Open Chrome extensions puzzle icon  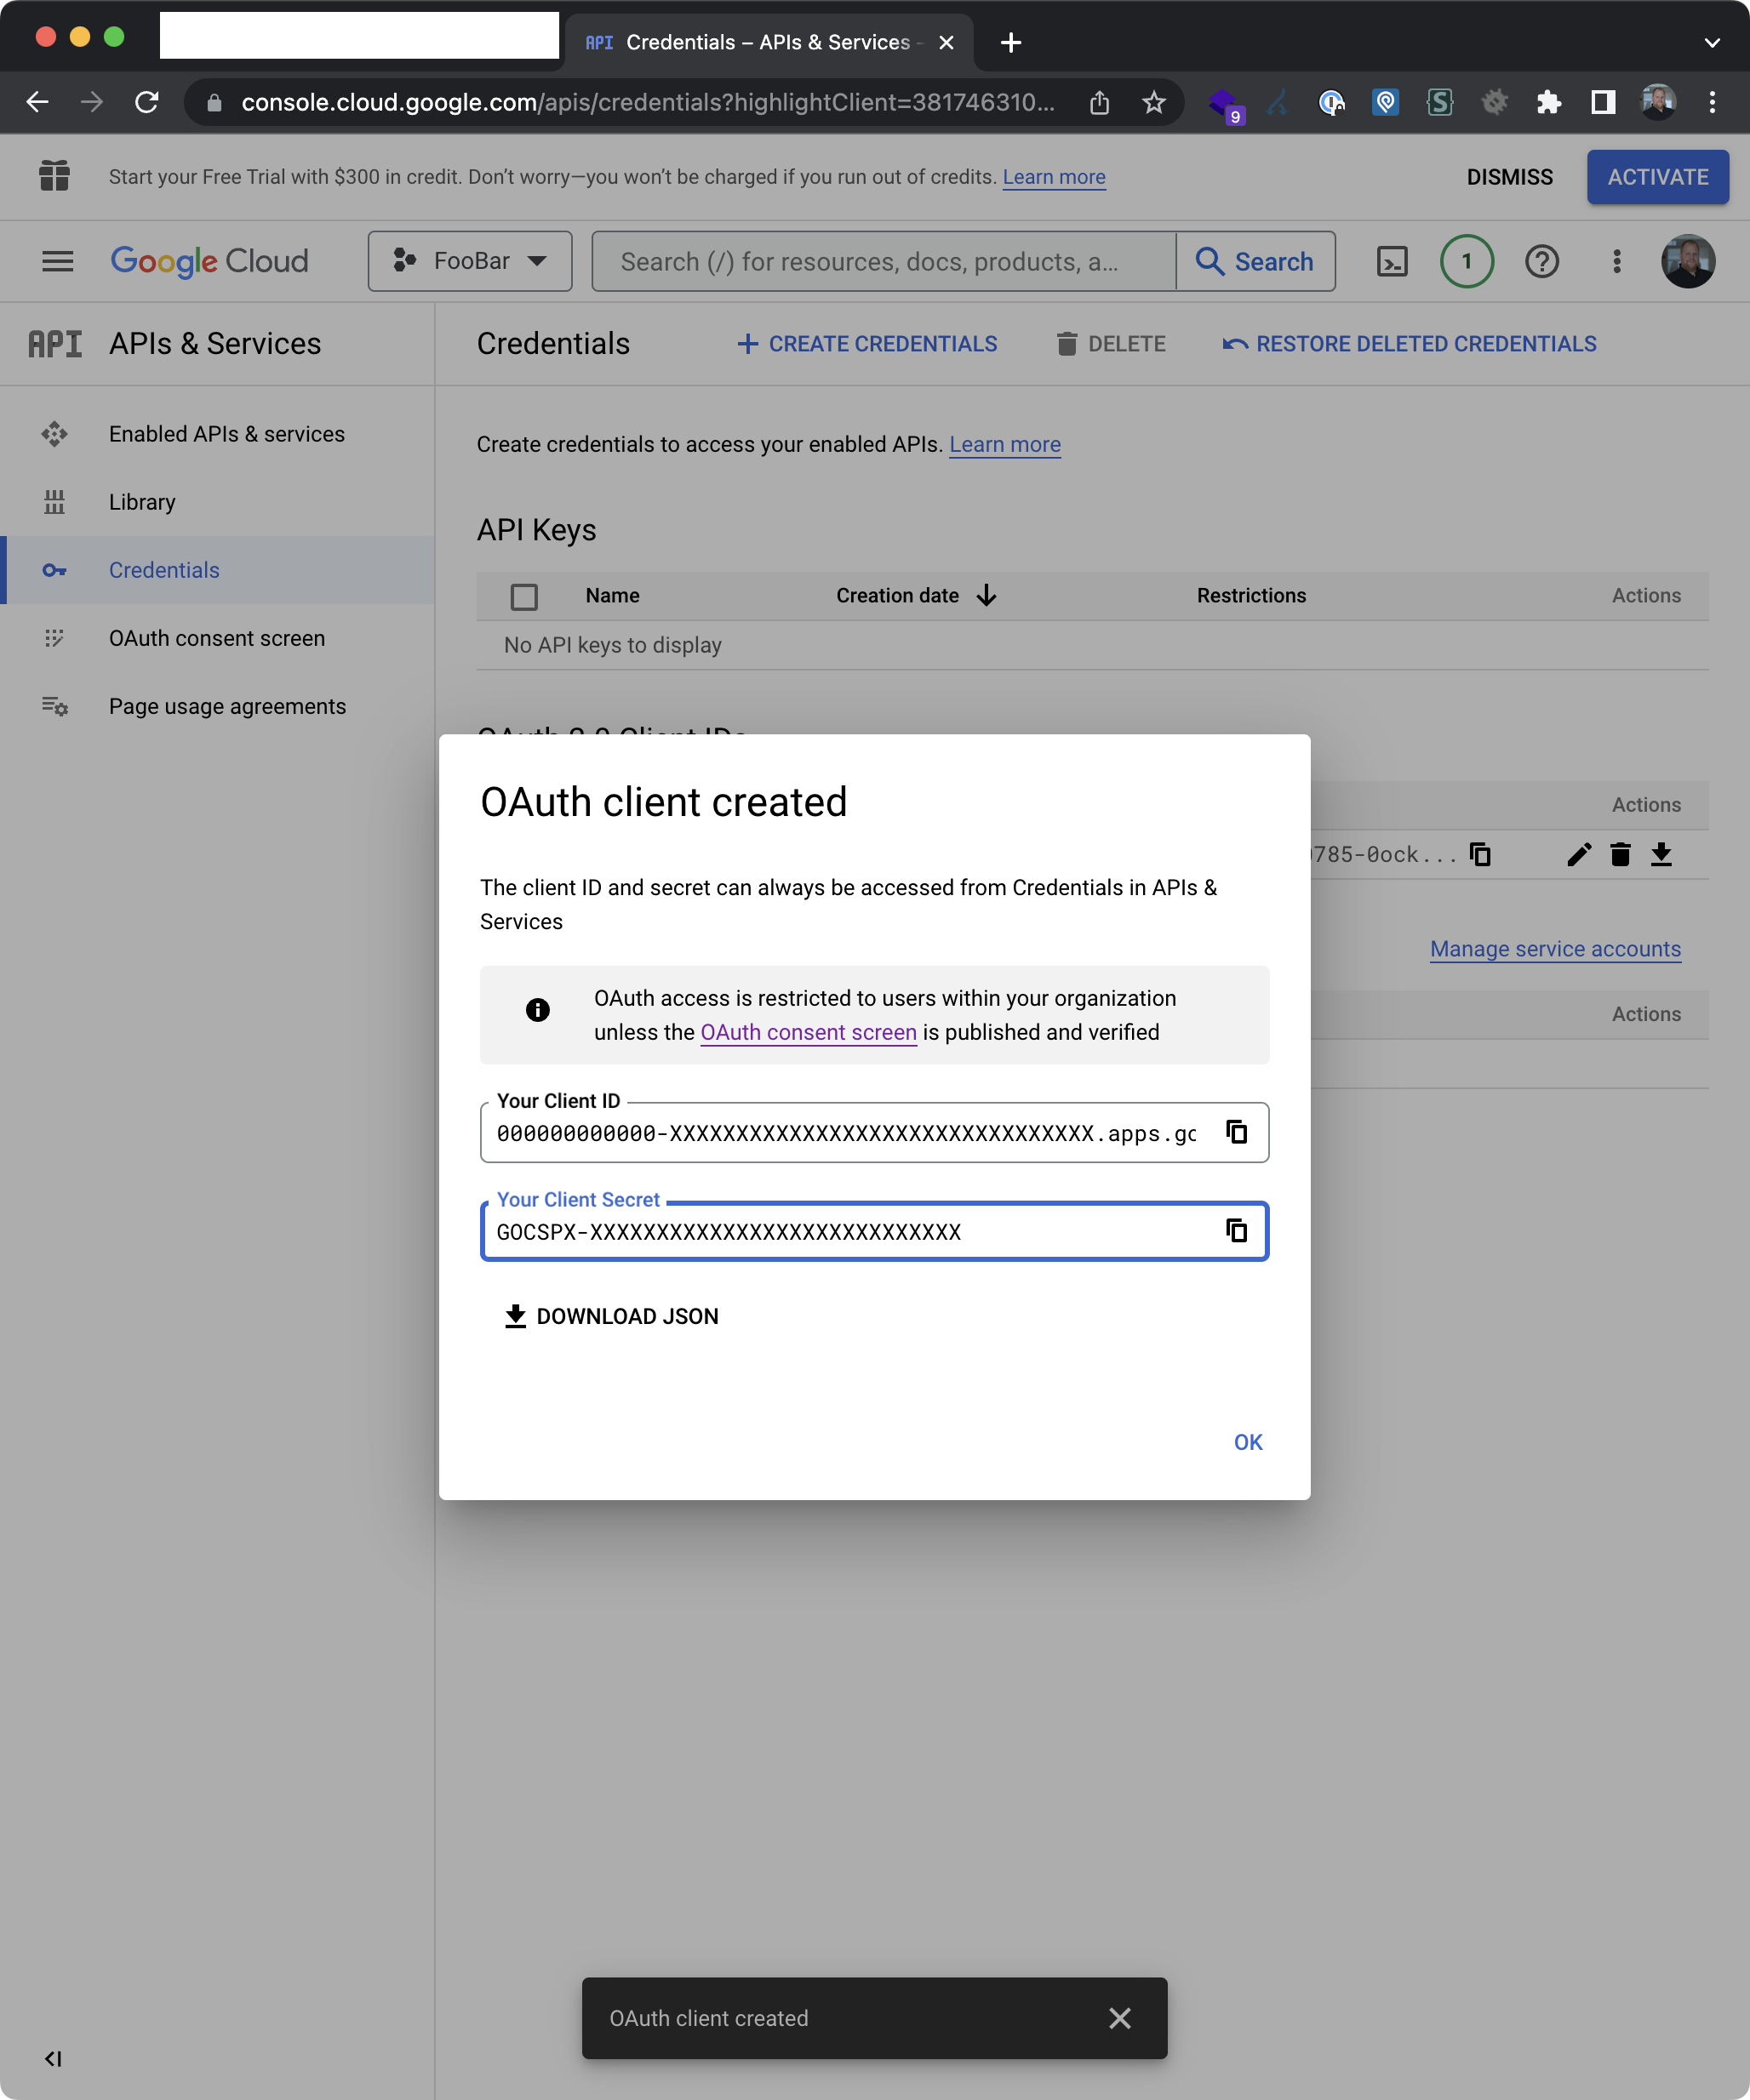point(1548,102)
